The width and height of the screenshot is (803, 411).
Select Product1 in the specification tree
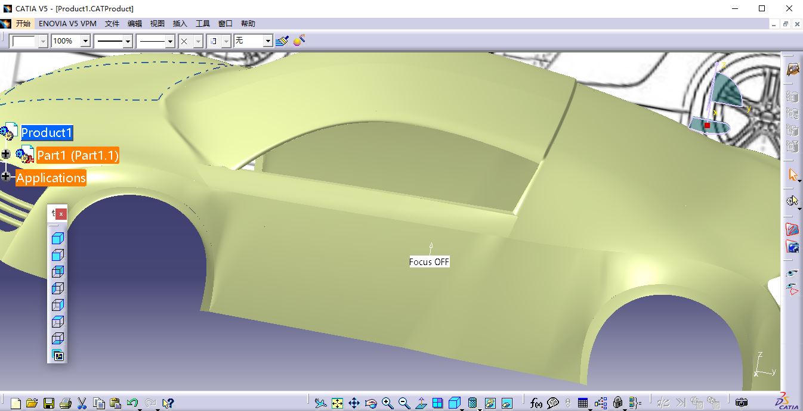[47, 132]
